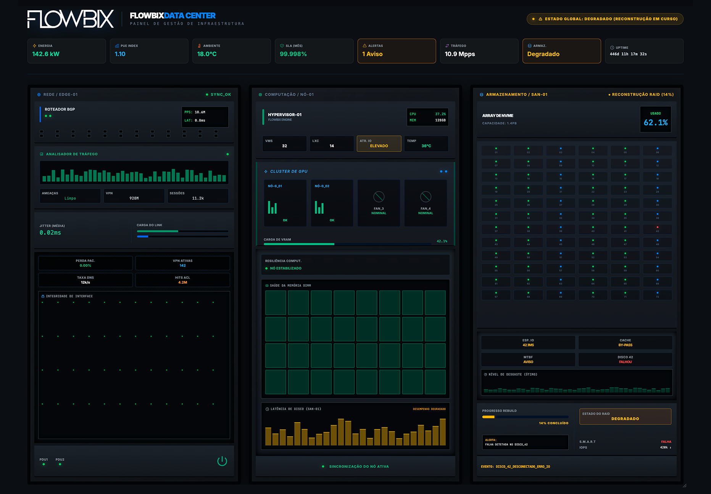Click the energy bolt icon on the ENERGIA card
Viewport: 711px width, 494px height.
[x=35, y=45]
